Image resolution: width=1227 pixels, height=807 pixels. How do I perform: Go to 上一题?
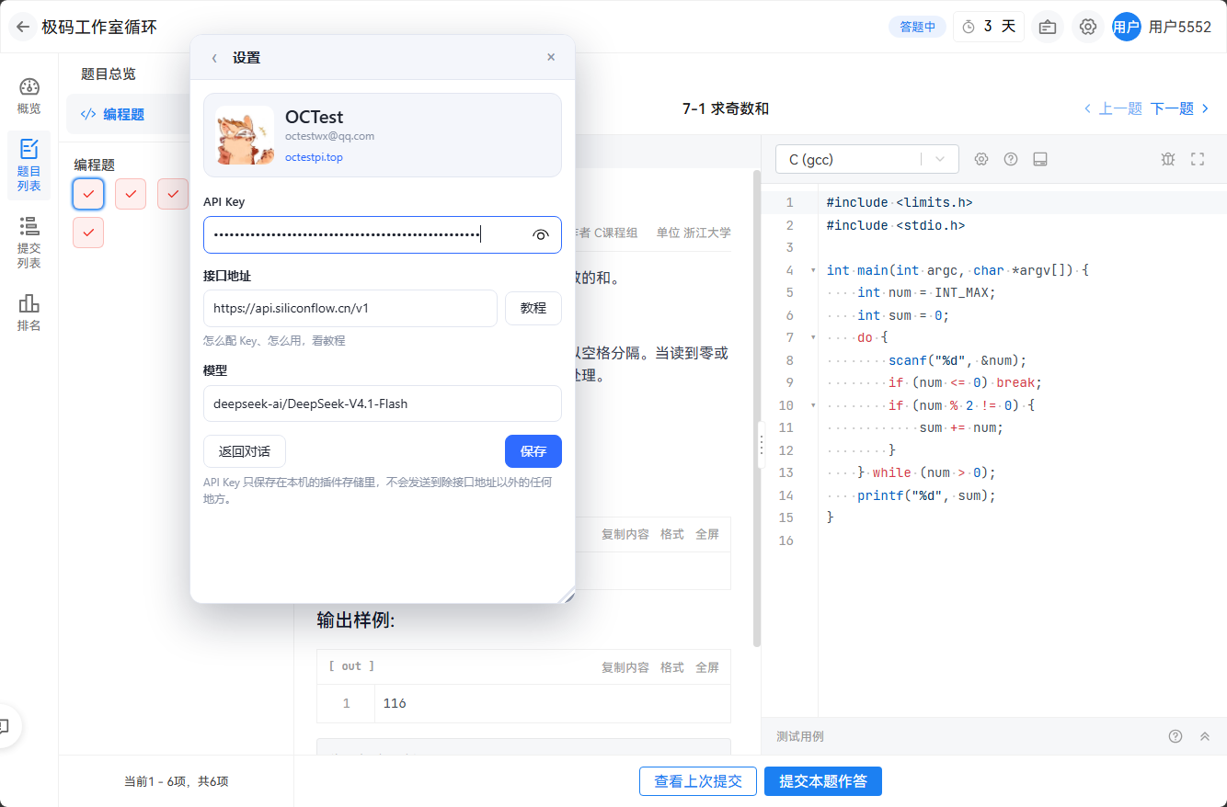coord(1113,108)
